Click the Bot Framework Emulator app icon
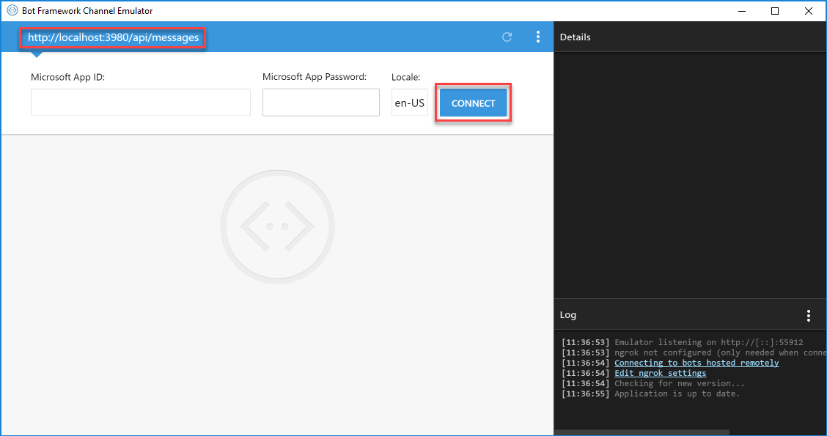Image resolution: width=827 pixels, height=436 pixels. coord(12,10)
